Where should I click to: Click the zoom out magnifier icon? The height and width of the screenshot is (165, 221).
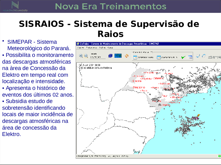pos(86,56)
